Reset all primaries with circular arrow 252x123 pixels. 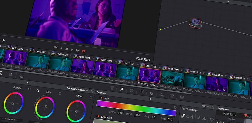coord(92,91)
